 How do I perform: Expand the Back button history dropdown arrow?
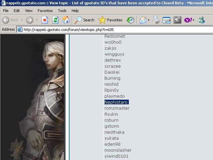(x=22, y=20)
